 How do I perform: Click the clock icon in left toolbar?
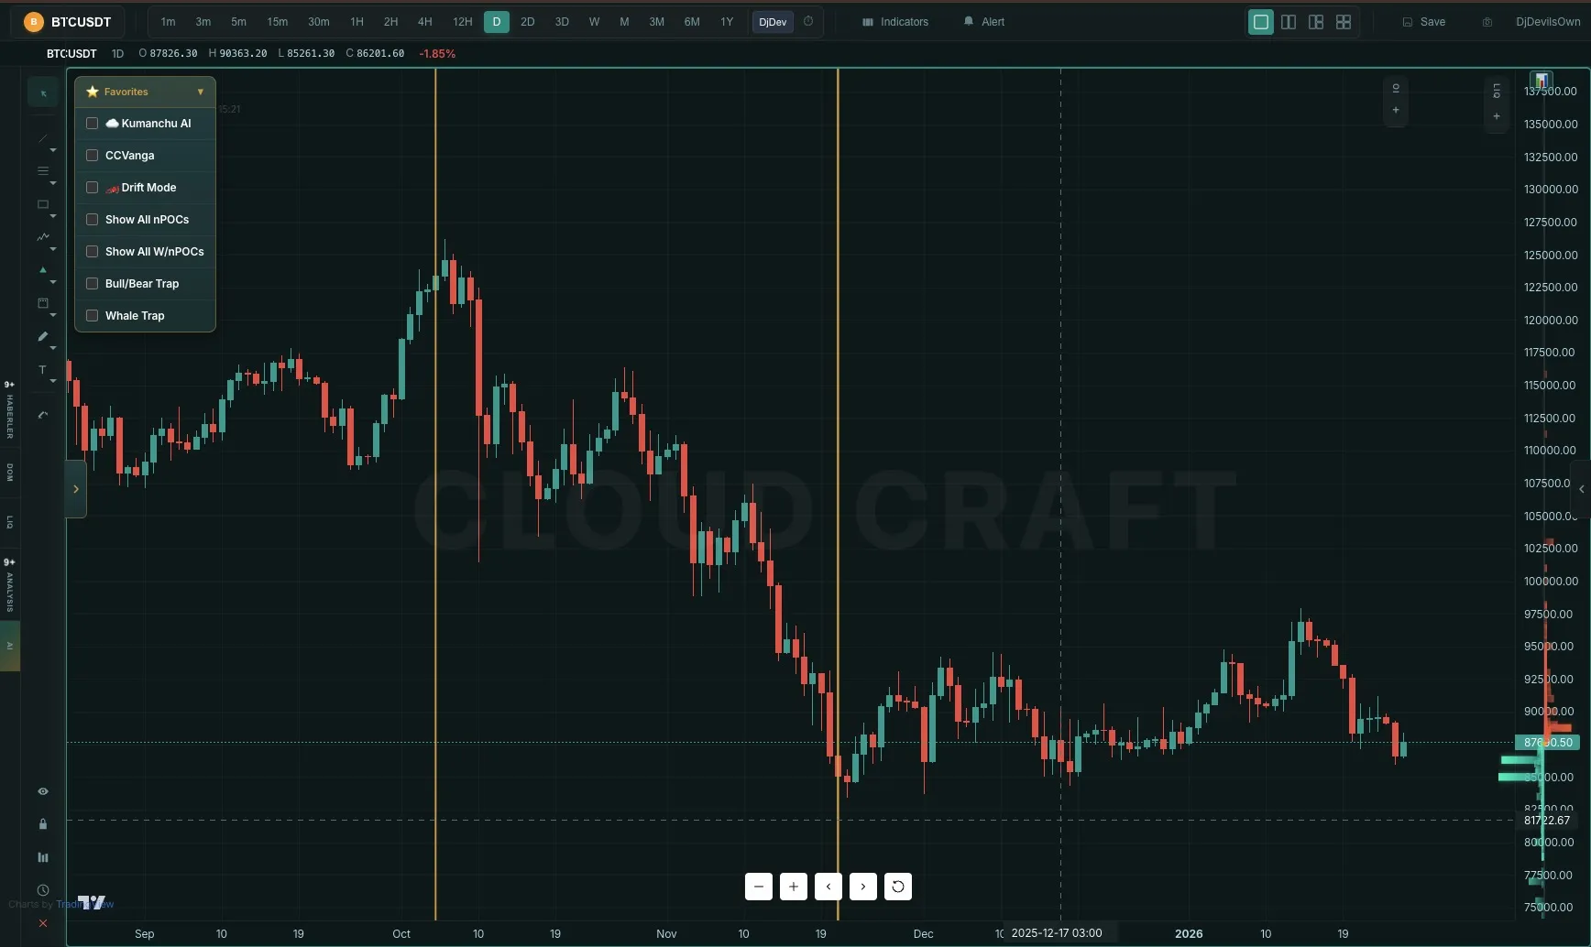tap(42, 890)
